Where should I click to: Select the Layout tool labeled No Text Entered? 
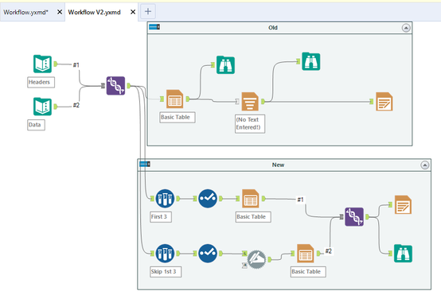pyautogui.click(x=250, y=102)
